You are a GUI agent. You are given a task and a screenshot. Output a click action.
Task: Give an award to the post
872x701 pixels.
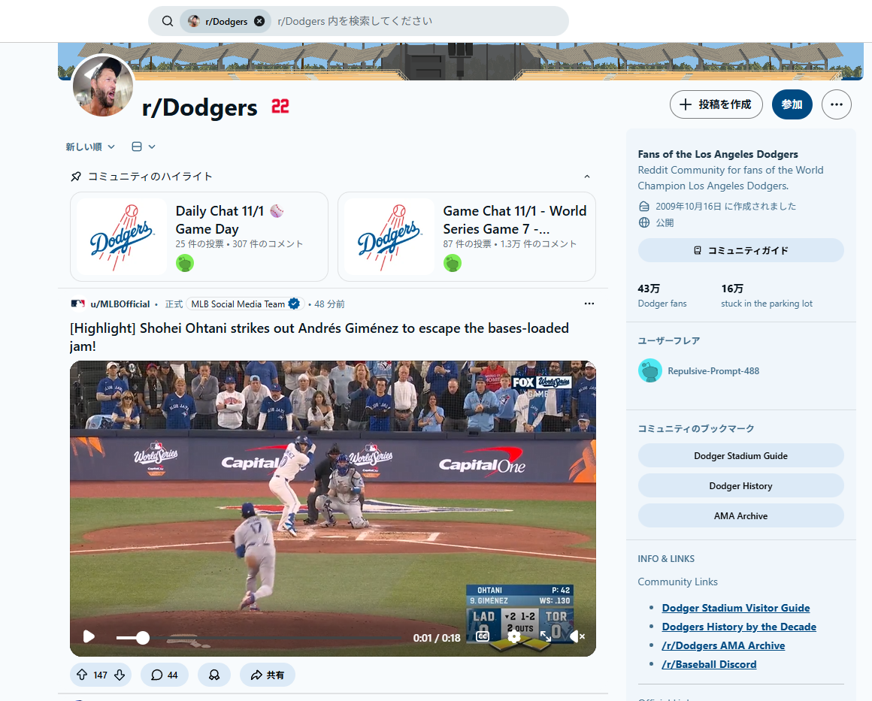[x=214, y=675]
